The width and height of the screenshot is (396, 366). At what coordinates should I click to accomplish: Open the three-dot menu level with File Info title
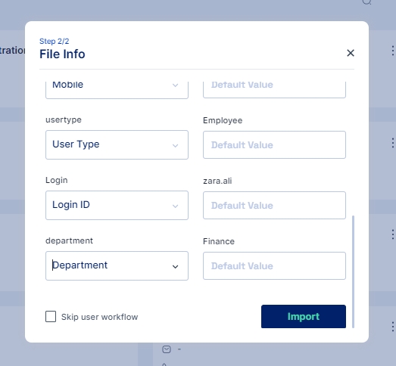pyautogui.click(x=392, y=51)
